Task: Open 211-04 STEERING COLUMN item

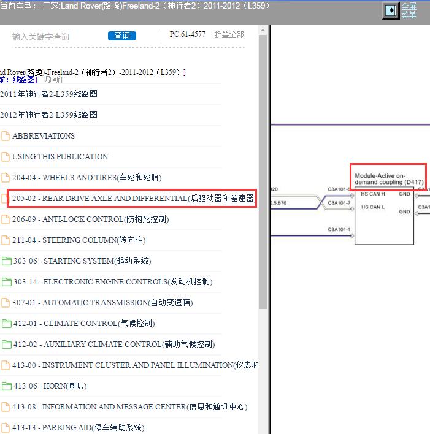Action: coord(79,240)
